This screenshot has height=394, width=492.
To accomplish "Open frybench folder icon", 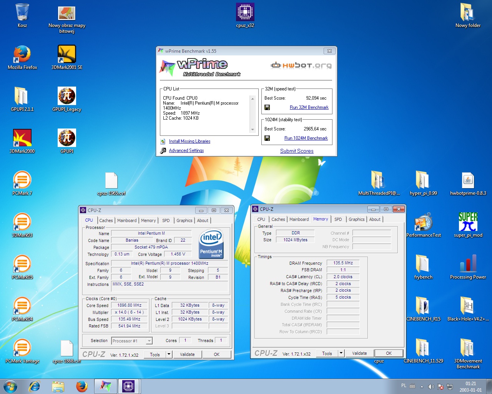I will coord(423,267).
